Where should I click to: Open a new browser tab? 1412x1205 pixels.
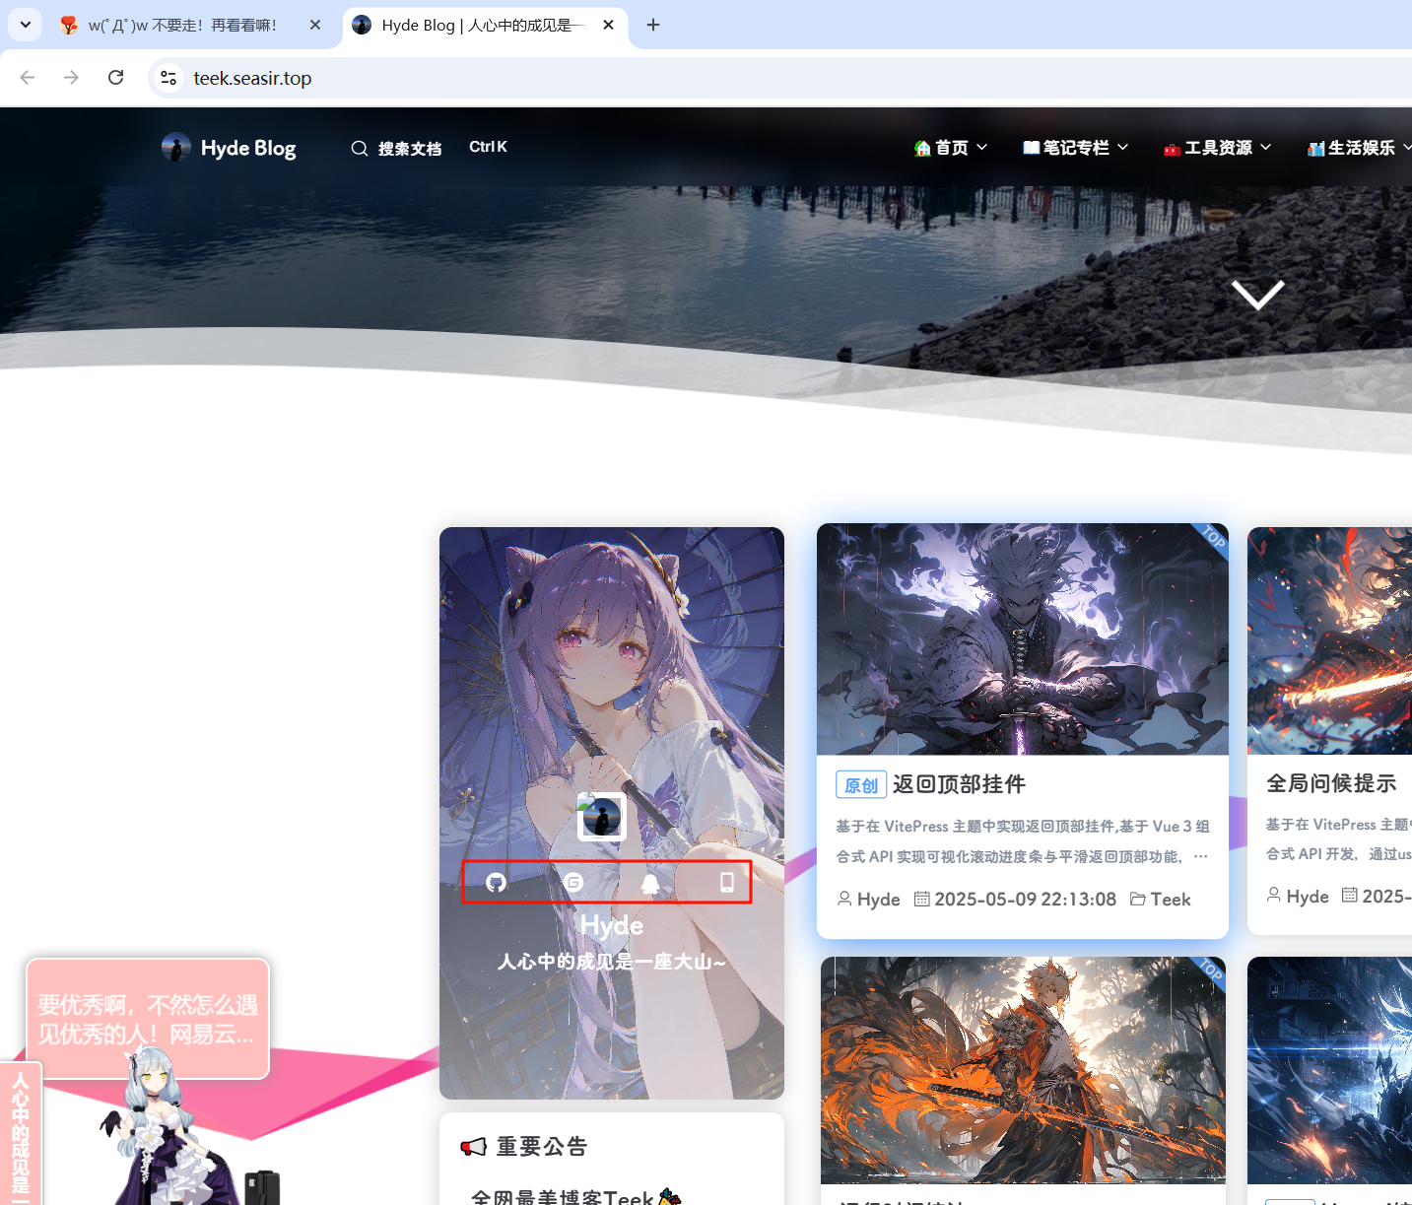click(653, 25)
